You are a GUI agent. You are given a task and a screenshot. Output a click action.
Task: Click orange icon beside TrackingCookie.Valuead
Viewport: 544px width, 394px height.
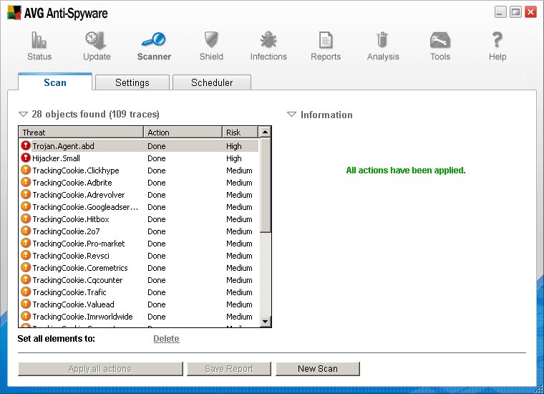pos(26,304)
